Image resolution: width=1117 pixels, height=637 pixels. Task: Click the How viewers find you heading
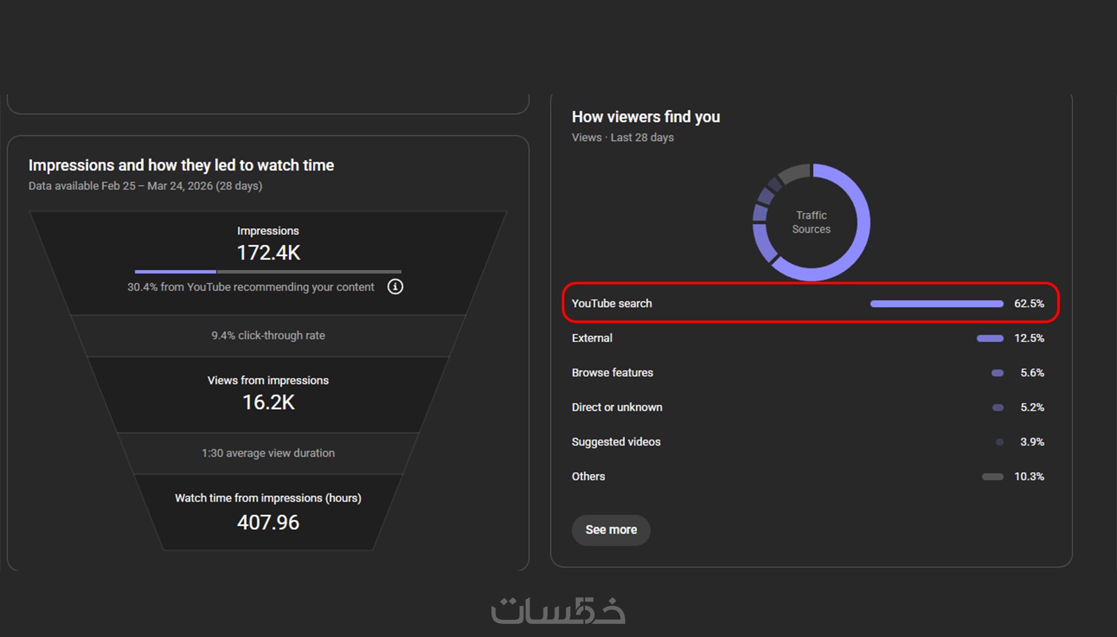click(646, 117)
